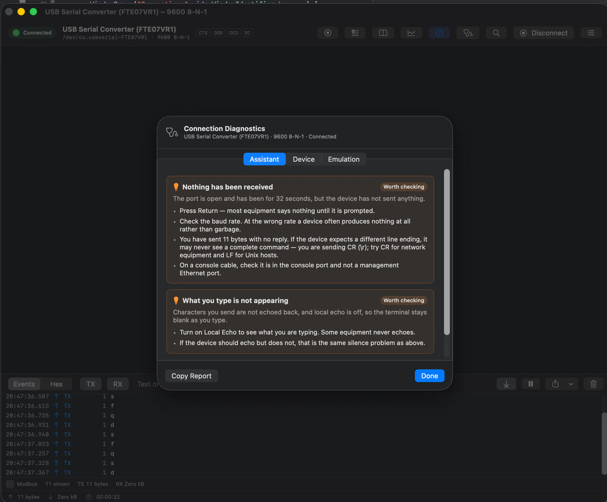Click the 'Zero kB' received counter in status bar

tap(67, 497)
